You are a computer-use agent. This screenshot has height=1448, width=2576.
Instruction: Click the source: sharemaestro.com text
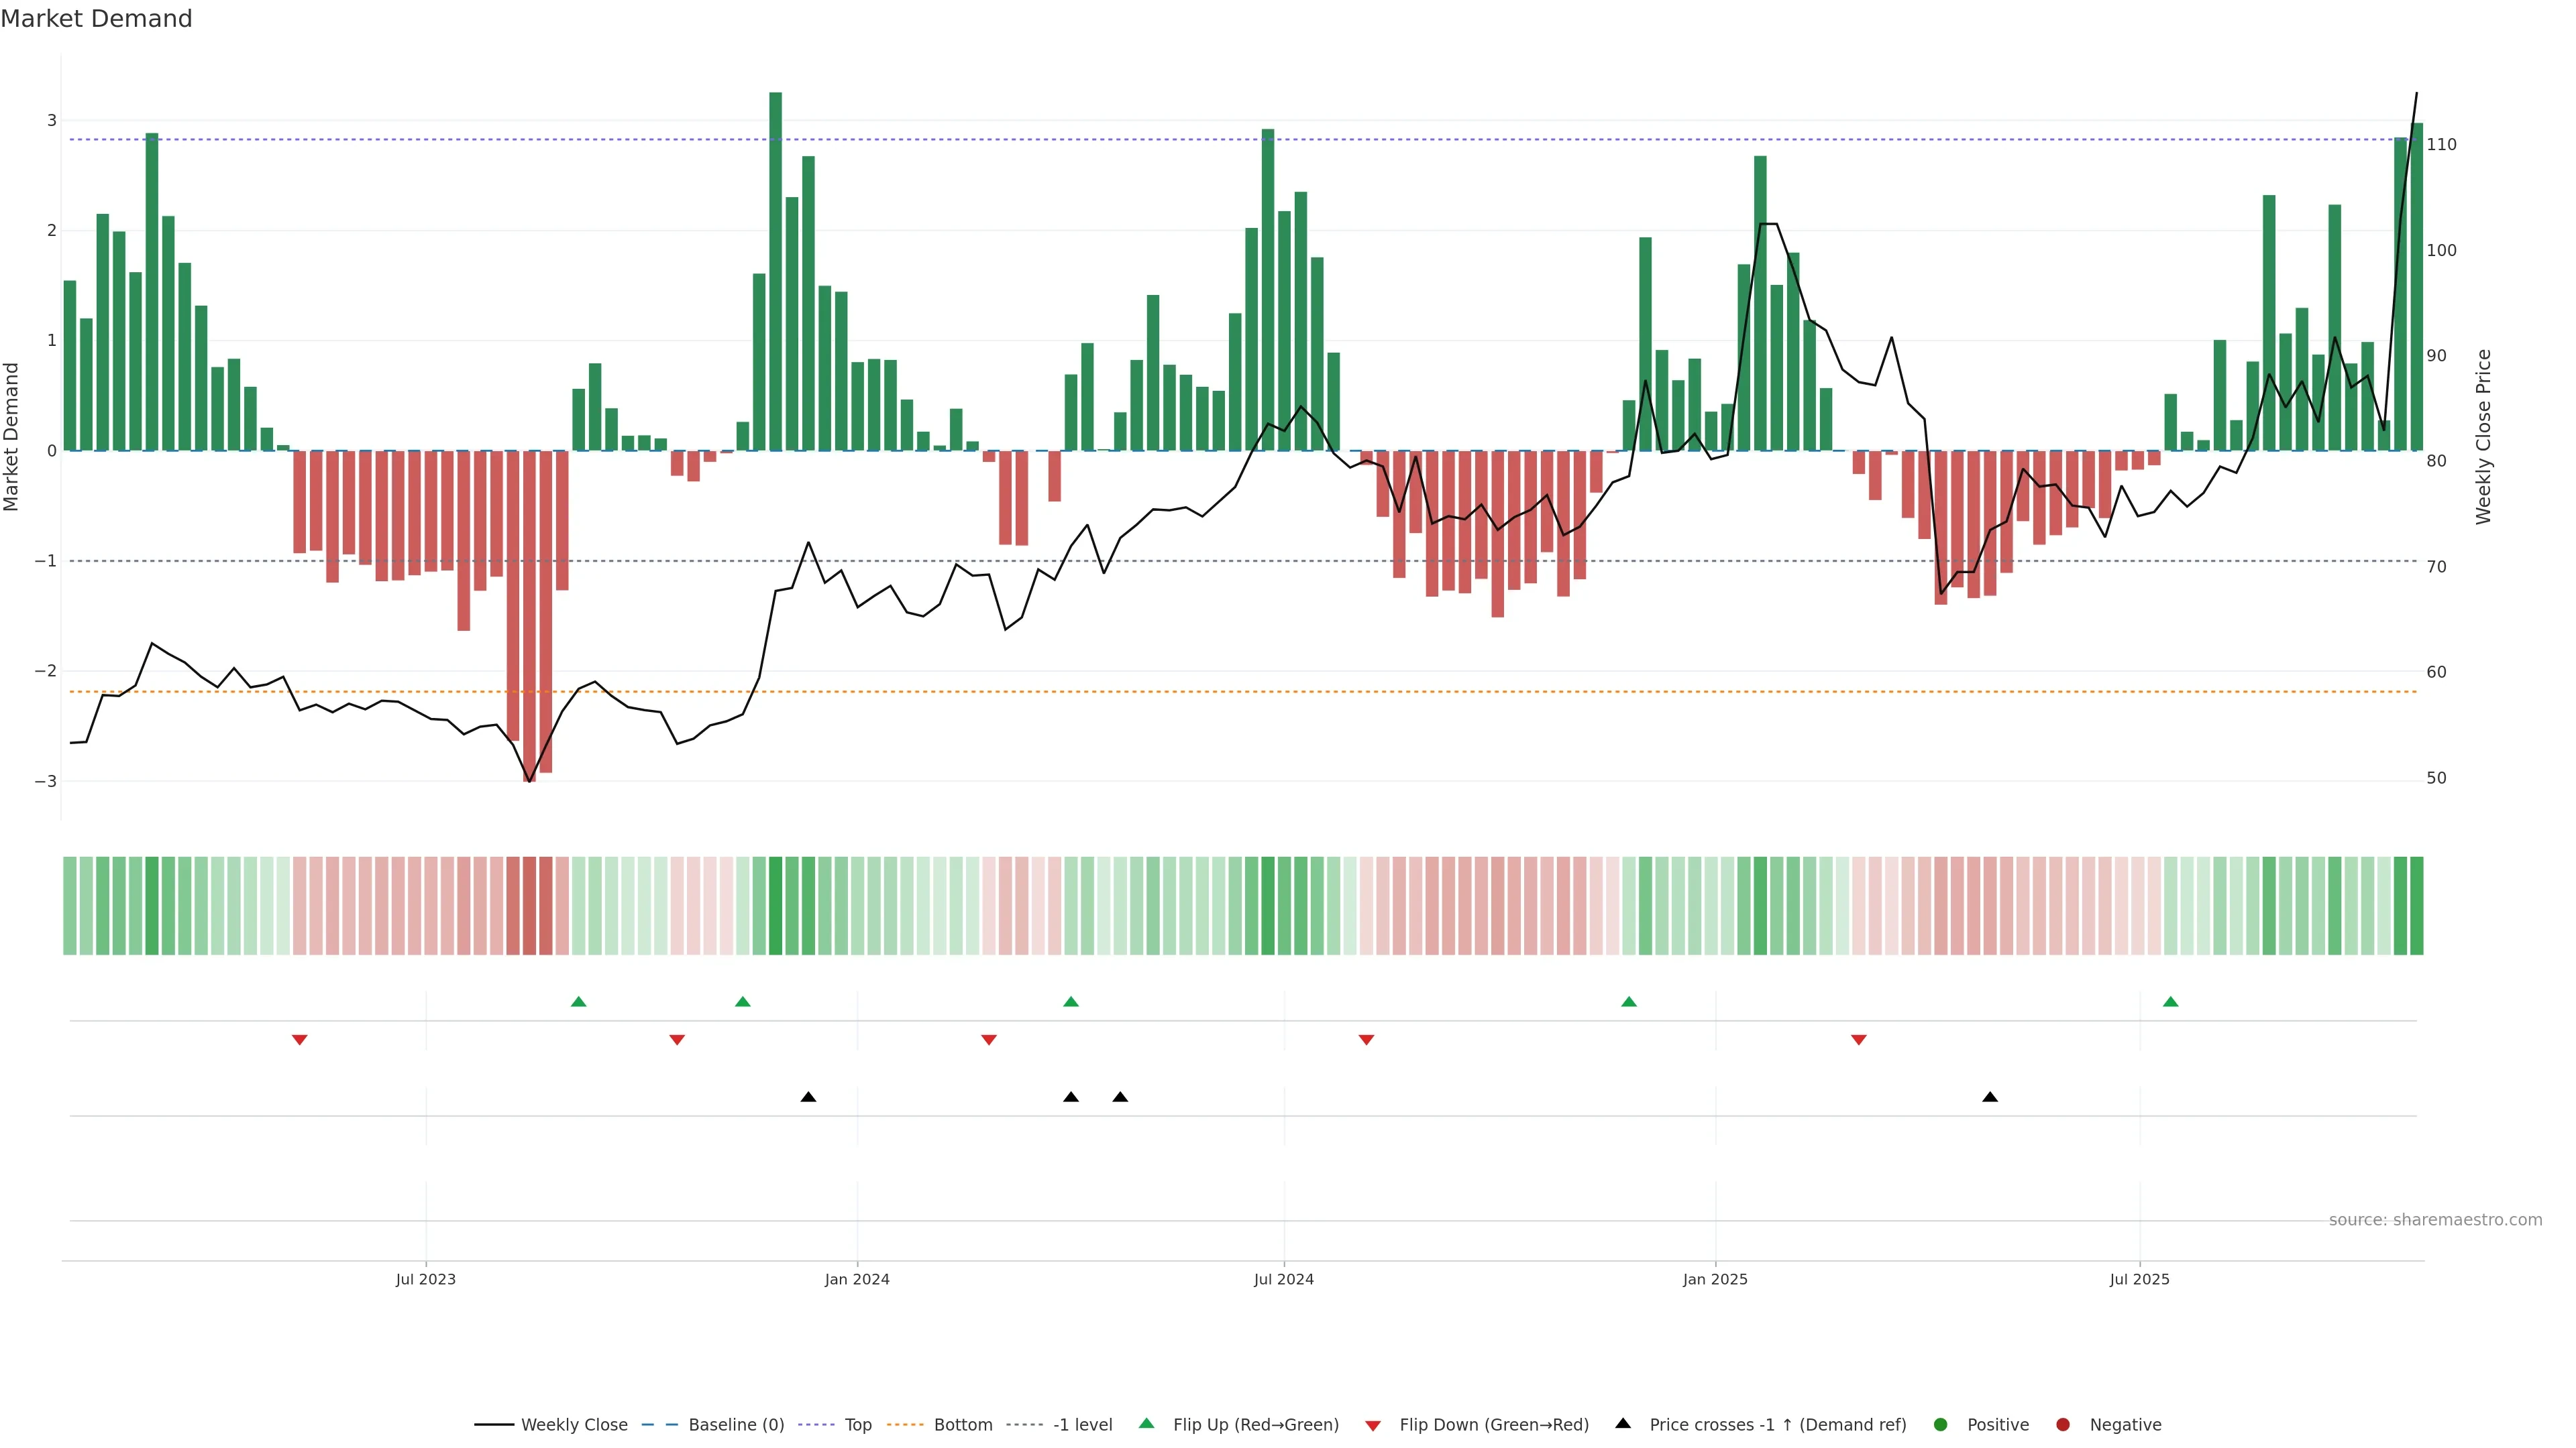click(2435, 1220)
